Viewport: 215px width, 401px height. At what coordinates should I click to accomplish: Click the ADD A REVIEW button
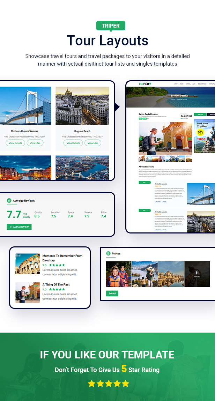pyautogui.click(x=19, y=227)
